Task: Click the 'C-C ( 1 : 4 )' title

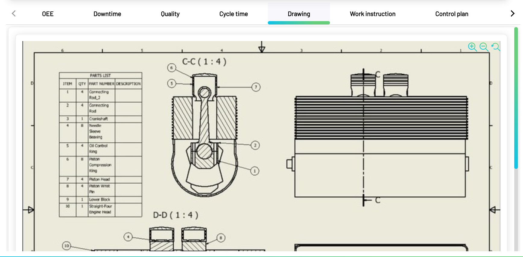Action: [x=204, y=62]
